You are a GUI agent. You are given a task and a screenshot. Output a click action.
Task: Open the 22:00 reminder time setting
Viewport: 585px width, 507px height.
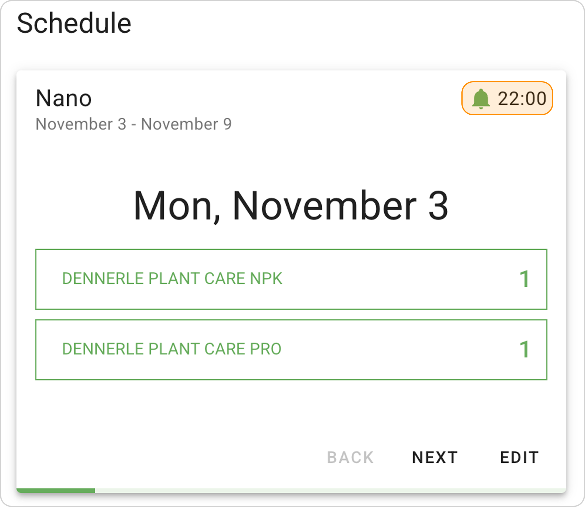point(521,99)
